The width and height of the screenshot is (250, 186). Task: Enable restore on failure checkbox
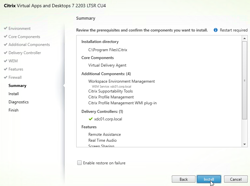[x=80, y=163]
